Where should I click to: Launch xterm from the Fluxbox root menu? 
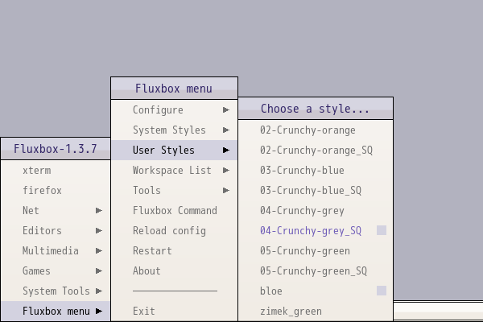56,171
